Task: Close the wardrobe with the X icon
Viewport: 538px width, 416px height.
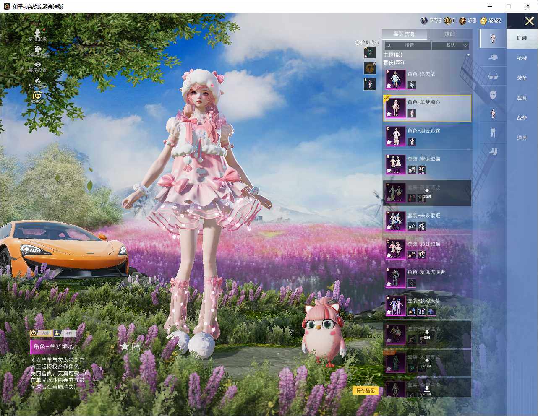Action: 529,21
